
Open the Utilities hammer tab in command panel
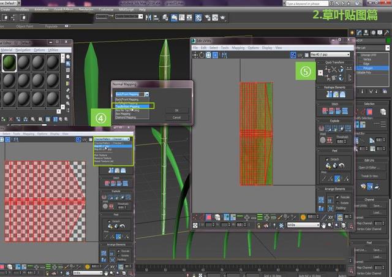(386, 32)
